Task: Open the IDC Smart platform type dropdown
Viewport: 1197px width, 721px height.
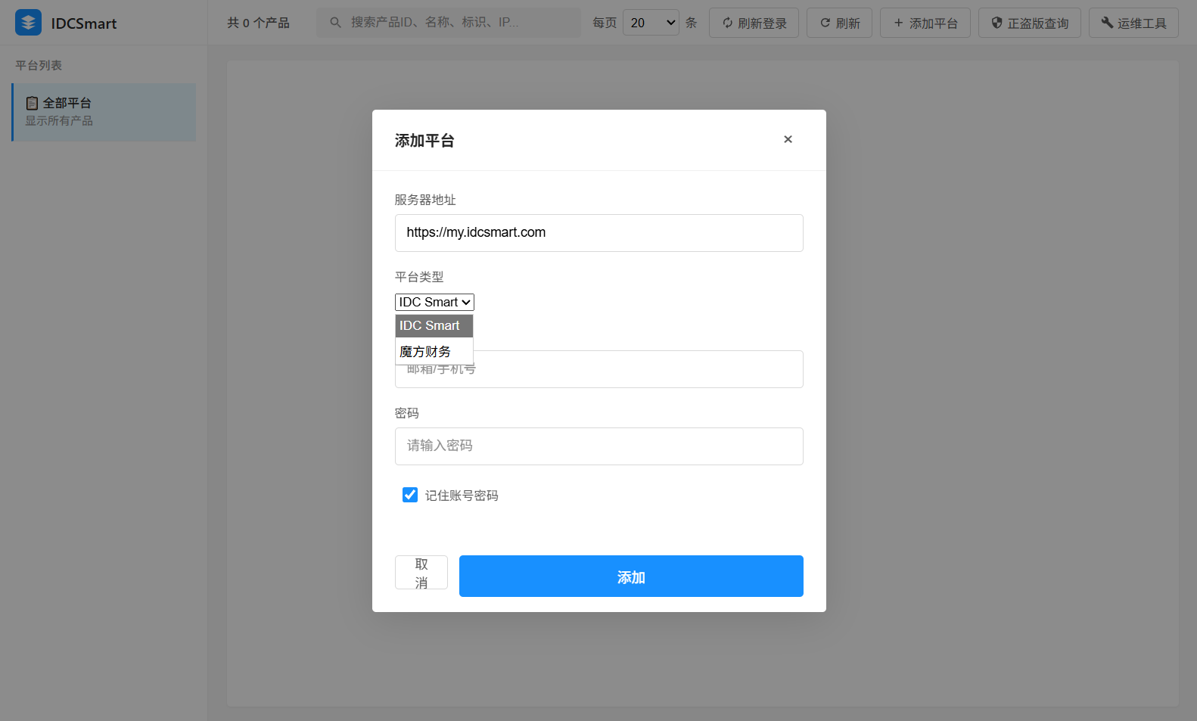Action: (x=434, y=302)
